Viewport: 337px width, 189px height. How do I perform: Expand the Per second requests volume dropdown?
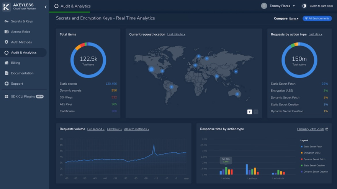click(x=96, y=129)
